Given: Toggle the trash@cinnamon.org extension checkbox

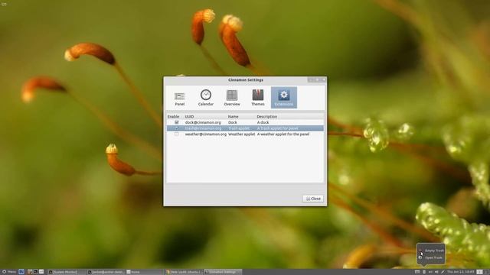Looking at the screenshot, I should click(177, 128).
